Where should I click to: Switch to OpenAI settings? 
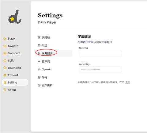(x=54, y=69)
